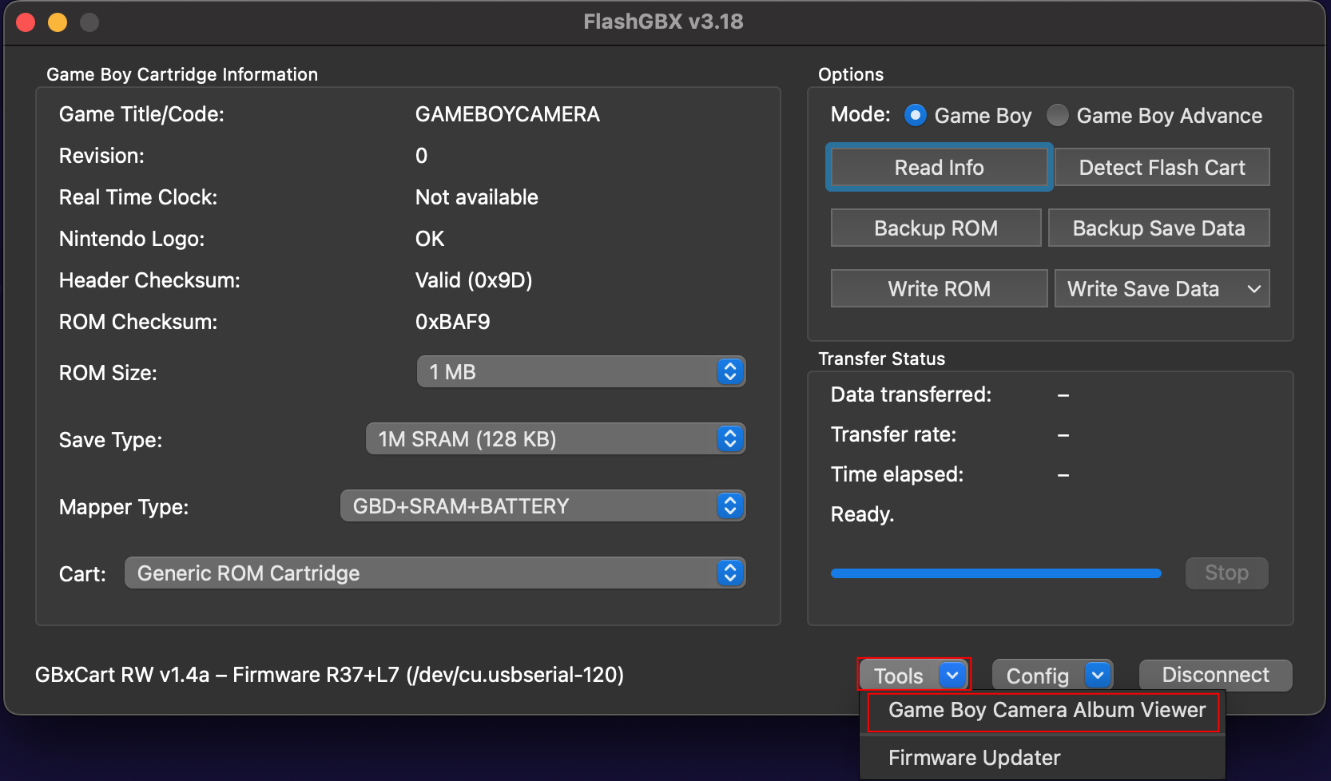Click the GBxCart RW firmware status text

(x=329, y=676)
